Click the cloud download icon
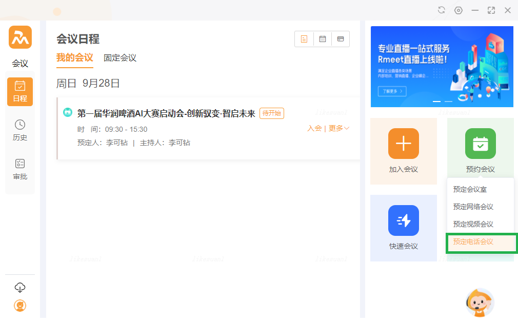Viewport: 518px width, 322px height. click(20, 287)
